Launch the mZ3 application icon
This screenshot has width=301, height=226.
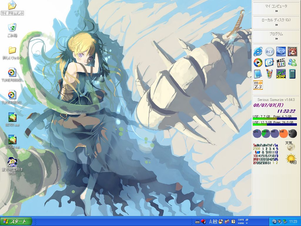pyautogui.click(x=258, y=85)
